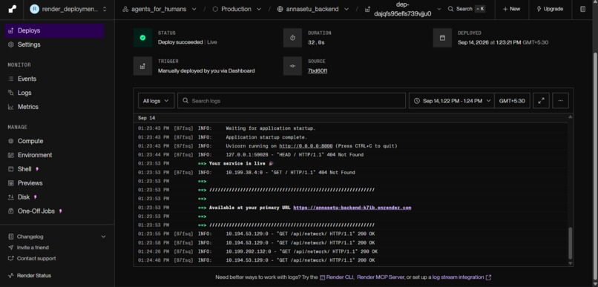Open the http://0.0.0.0:8000 log link
This screenshot has width=598, height=287.
point(306,146)
